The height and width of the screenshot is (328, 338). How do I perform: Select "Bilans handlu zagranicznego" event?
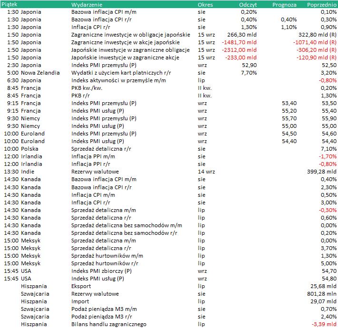109,324
